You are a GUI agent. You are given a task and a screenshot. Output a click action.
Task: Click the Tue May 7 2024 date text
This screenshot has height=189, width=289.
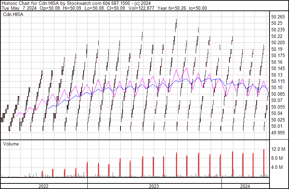19,8
